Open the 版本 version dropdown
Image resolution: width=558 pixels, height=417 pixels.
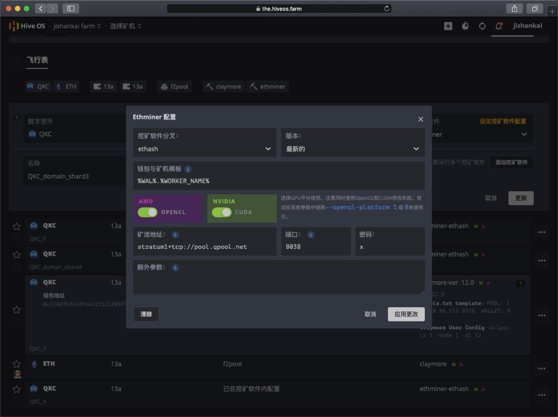click(352, 149)
